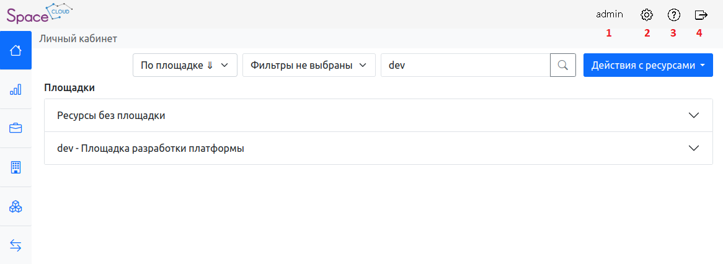Click the search field containing "dev"
Screen dimensions: 723x264
465,65
